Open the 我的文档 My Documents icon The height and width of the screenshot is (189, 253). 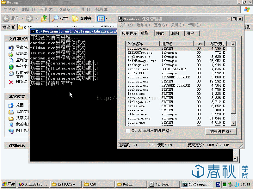click(11, 112)
